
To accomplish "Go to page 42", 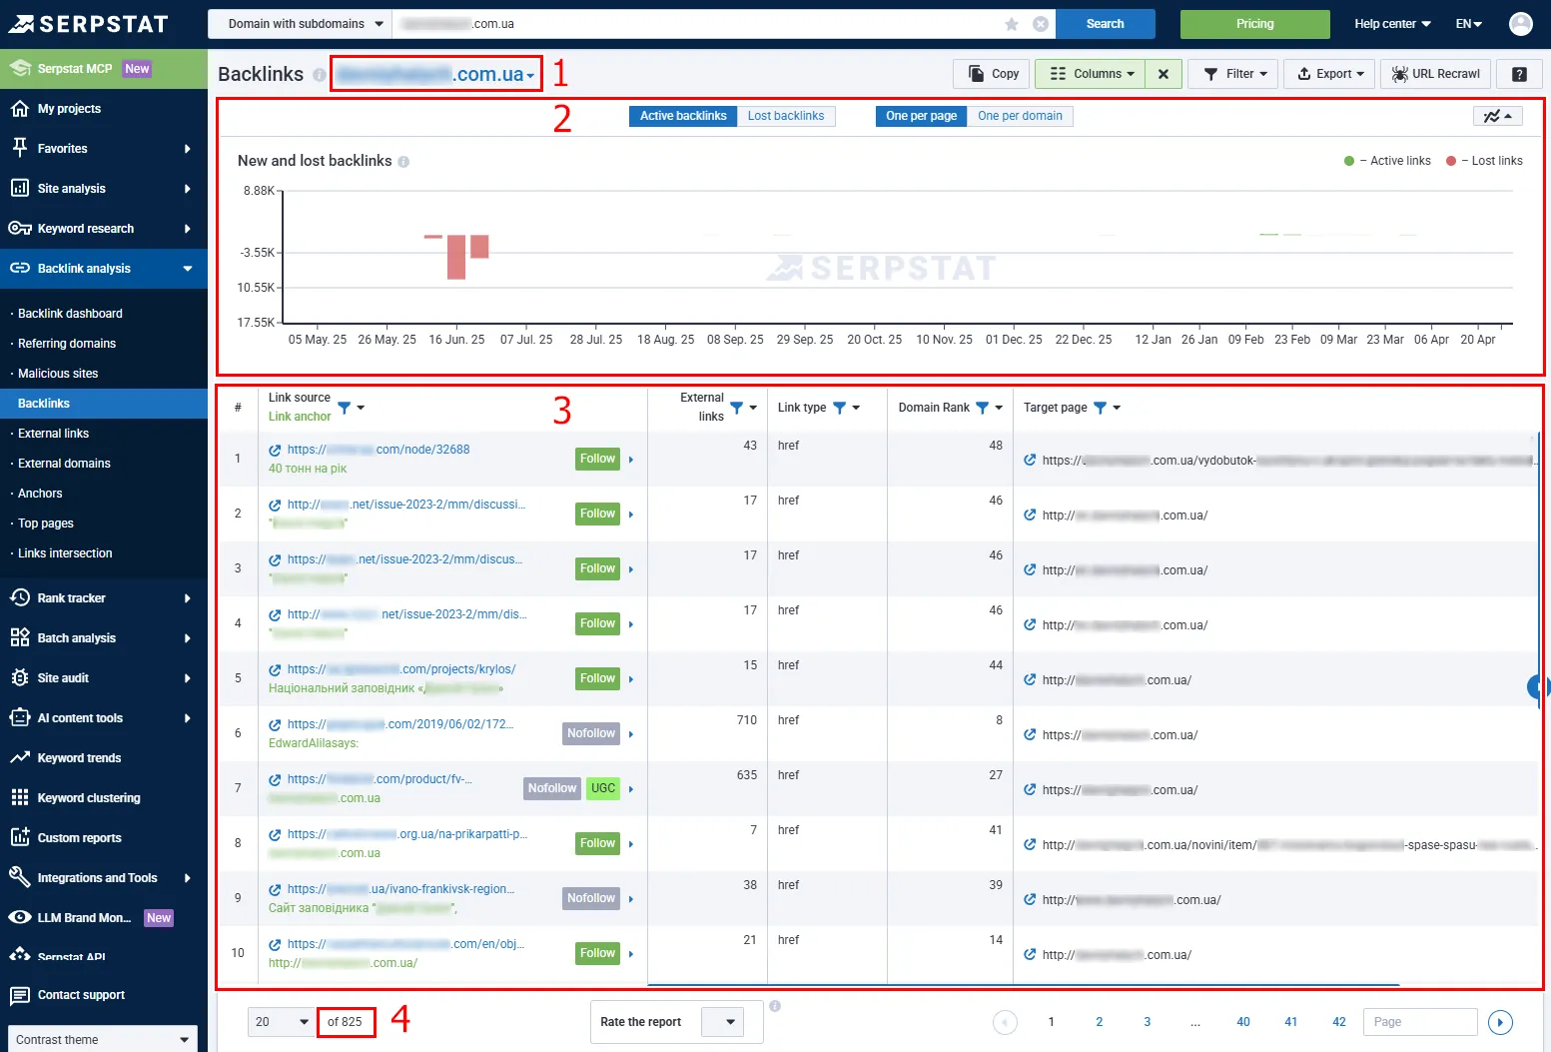I will [1339, 1022].
